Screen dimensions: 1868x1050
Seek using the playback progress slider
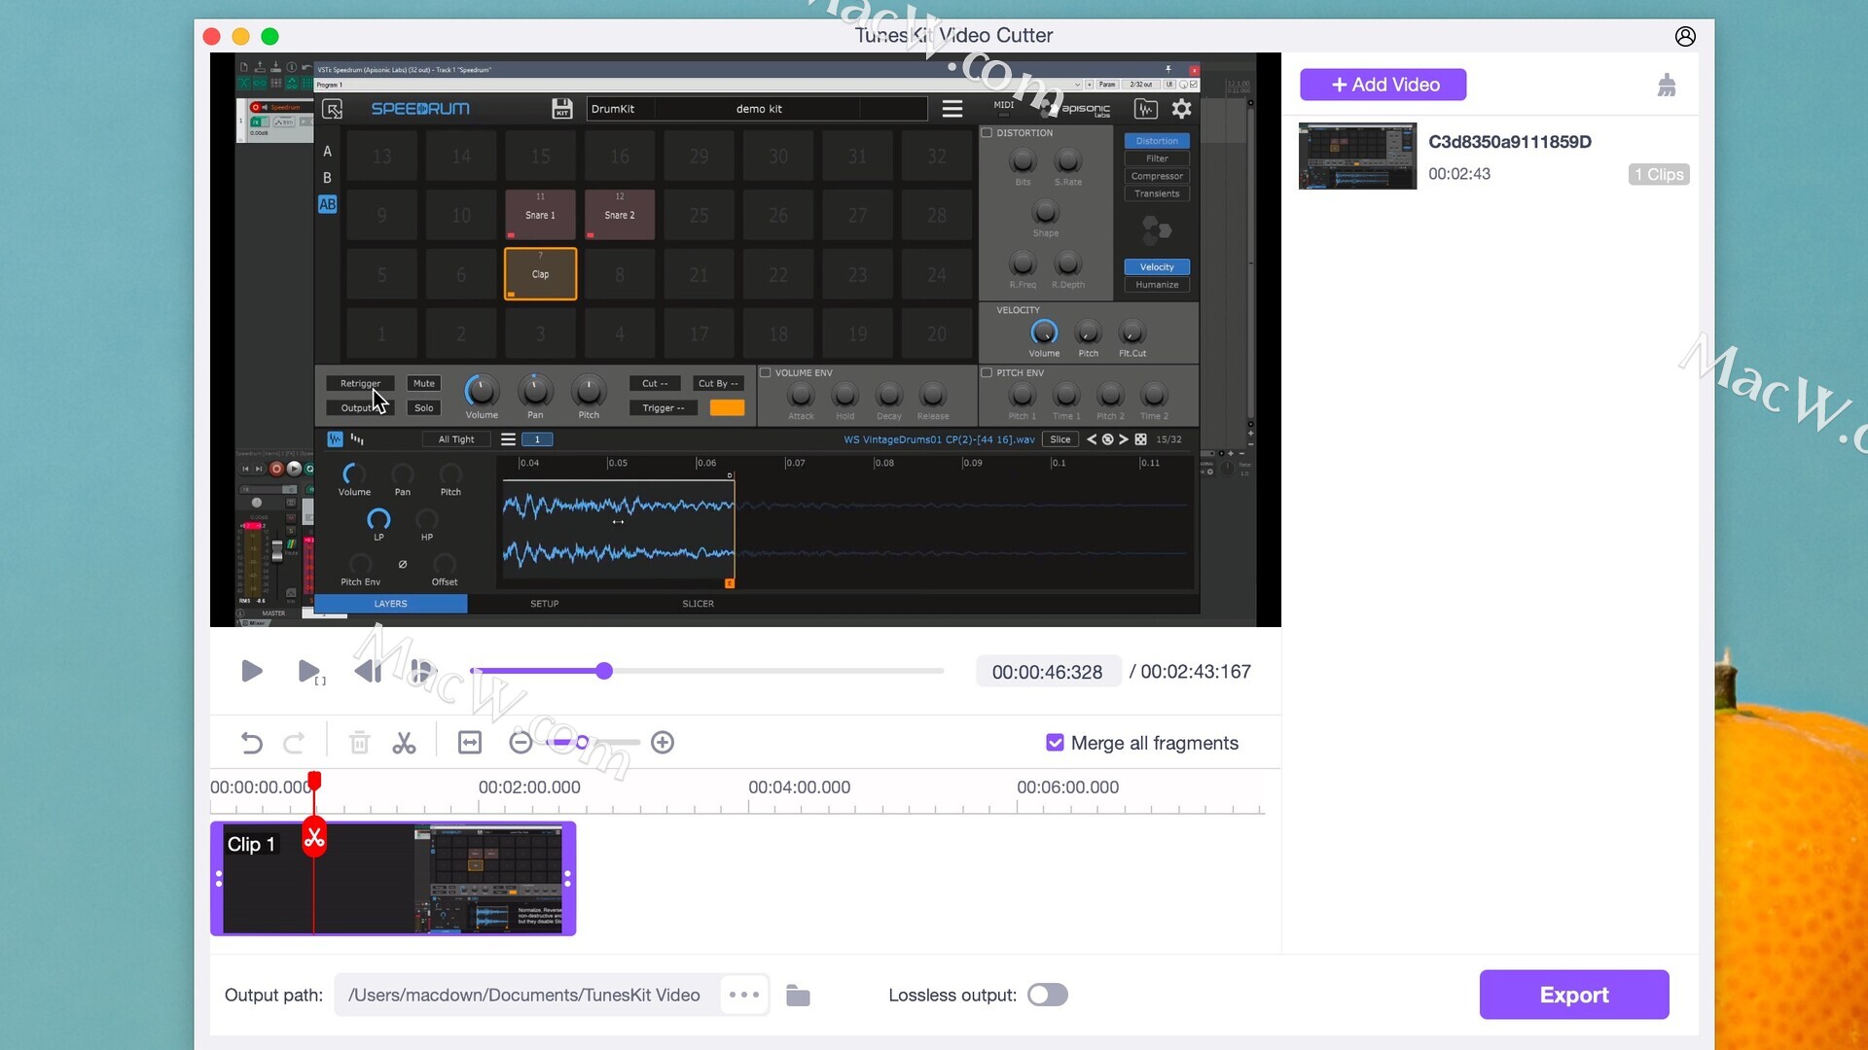pos(604,671)
